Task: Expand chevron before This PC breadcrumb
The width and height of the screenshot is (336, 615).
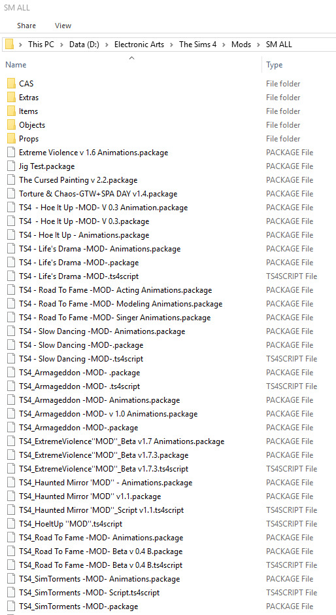Action: coord(21,45)
